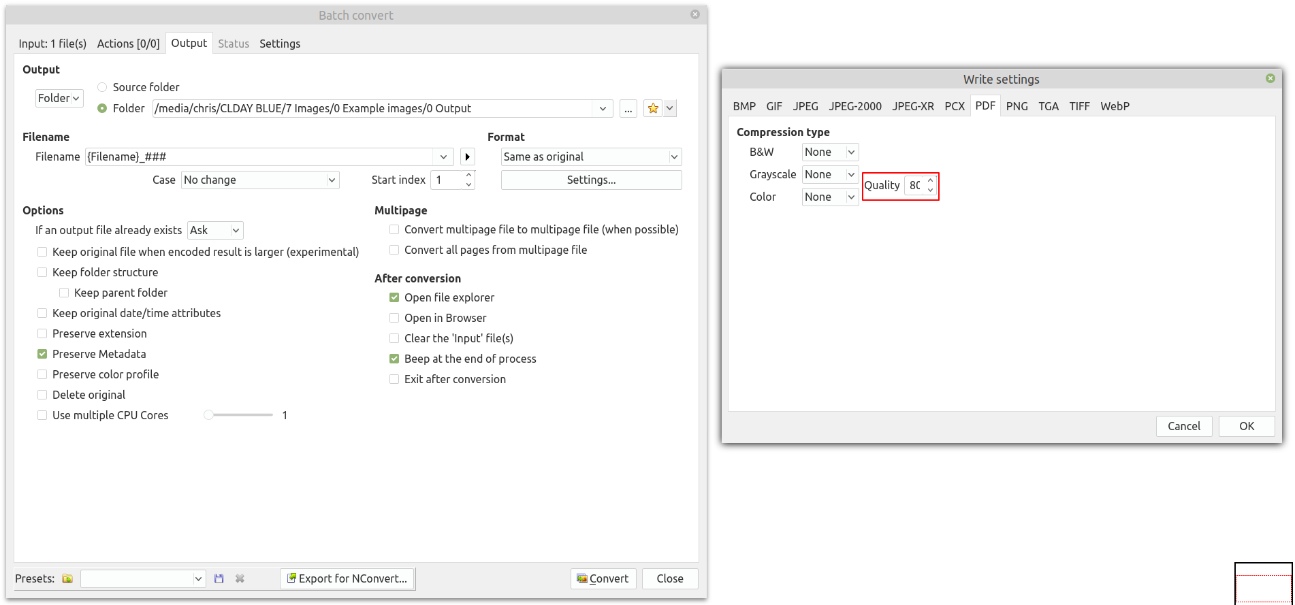Delete preset using the X icon
This screenshot has width=1295, height=605.
240,578
